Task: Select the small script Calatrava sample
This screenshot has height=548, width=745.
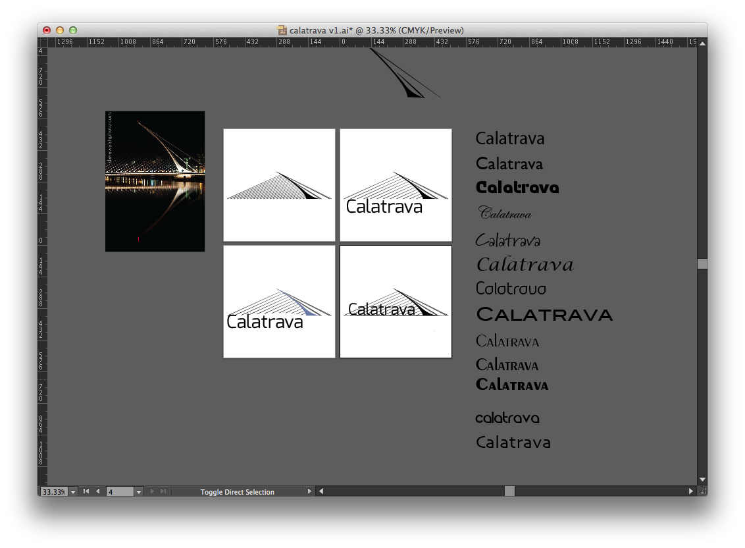Action: (505, 213)
